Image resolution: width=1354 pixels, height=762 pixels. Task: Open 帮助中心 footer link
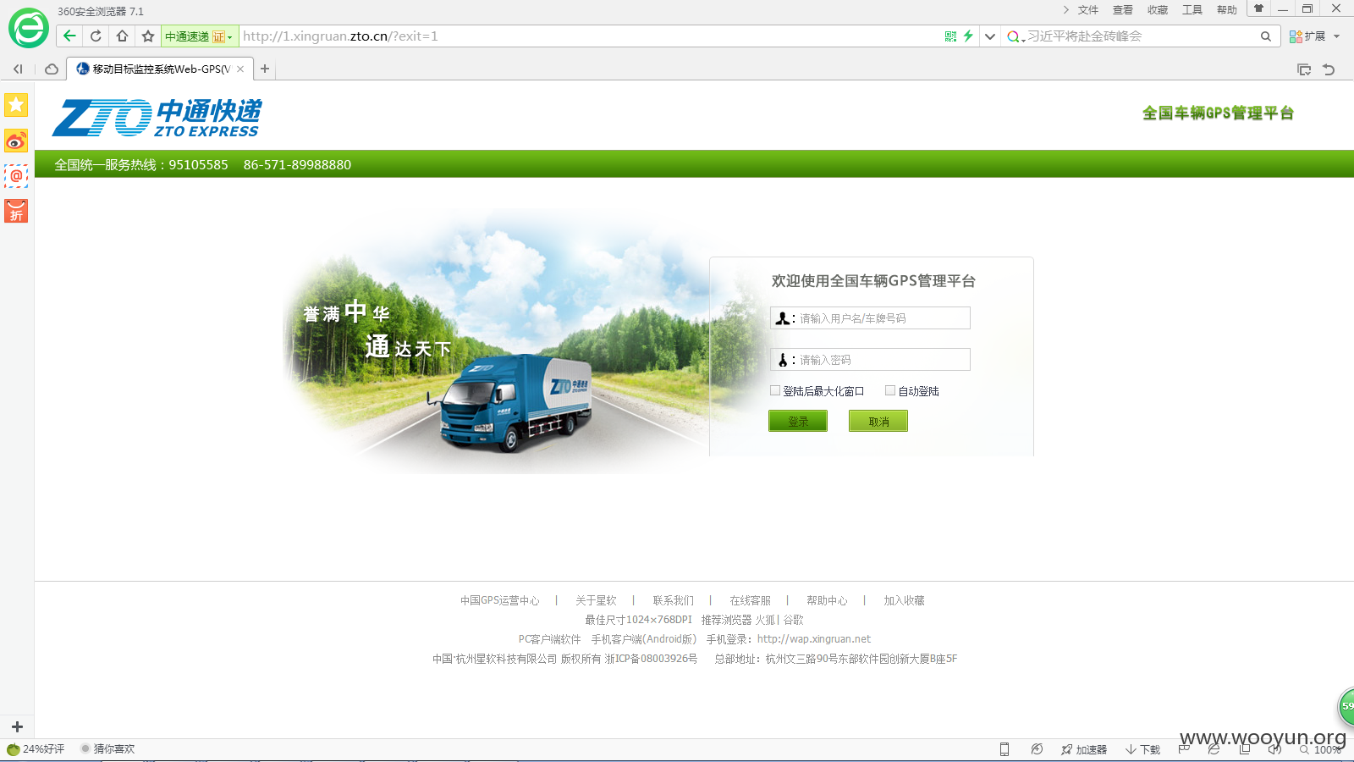click(827, 600)
